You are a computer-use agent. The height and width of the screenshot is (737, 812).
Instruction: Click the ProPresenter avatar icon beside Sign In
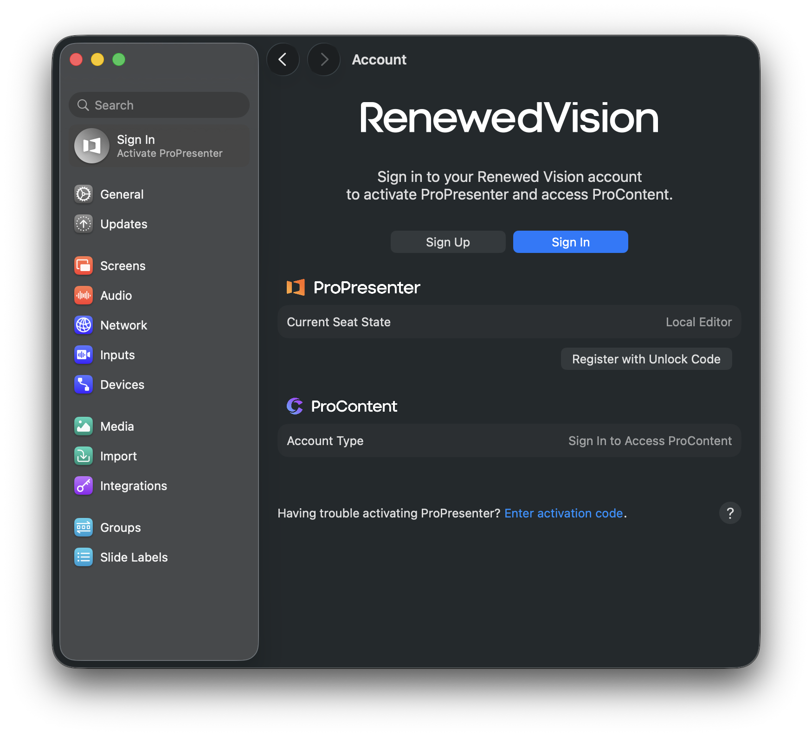coord(92,146)
